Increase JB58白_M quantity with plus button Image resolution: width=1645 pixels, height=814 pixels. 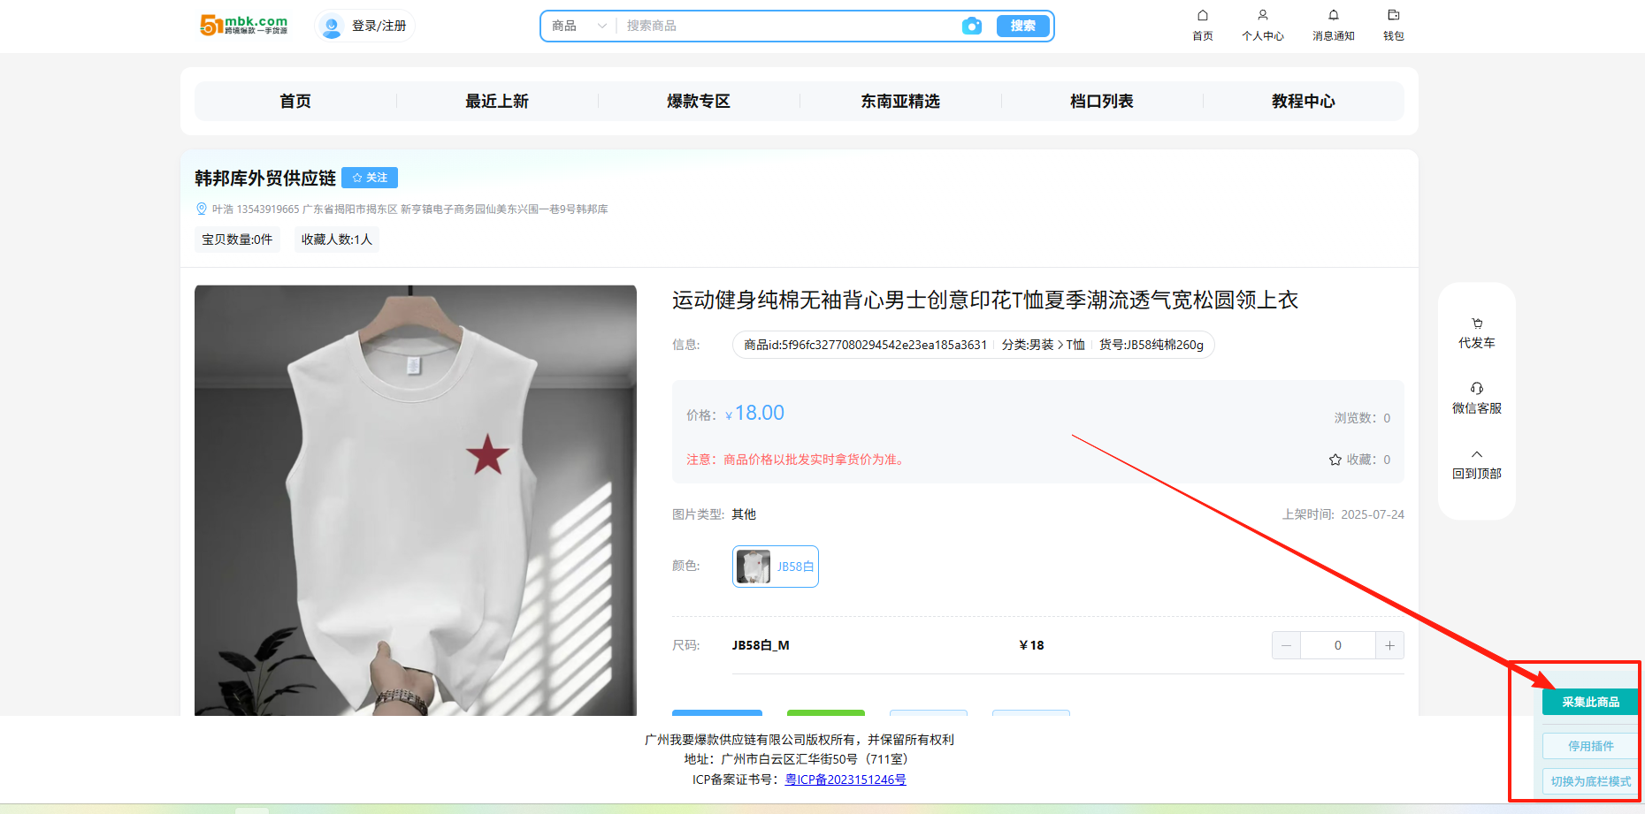[x=1389, y=645]
